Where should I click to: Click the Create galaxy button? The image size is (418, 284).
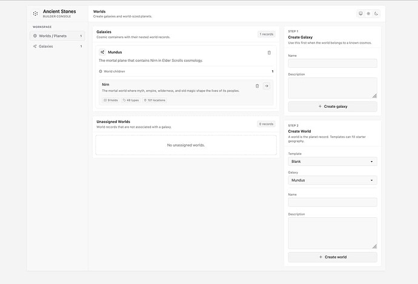[x=333, y=107]
